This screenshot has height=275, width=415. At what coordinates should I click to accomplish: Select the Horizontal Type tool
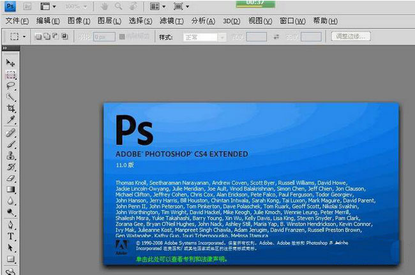tap(11, 236)
